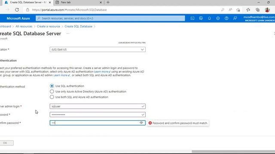Click the Password field

[98, 115]
